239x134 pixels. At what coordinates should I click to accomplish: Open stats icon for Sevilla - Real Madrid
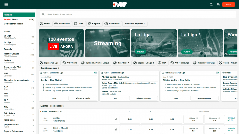(116, 119)
